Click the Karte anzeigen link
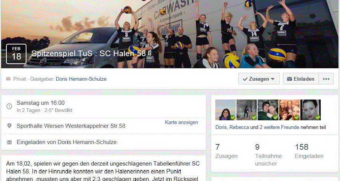 pos(181,122)
